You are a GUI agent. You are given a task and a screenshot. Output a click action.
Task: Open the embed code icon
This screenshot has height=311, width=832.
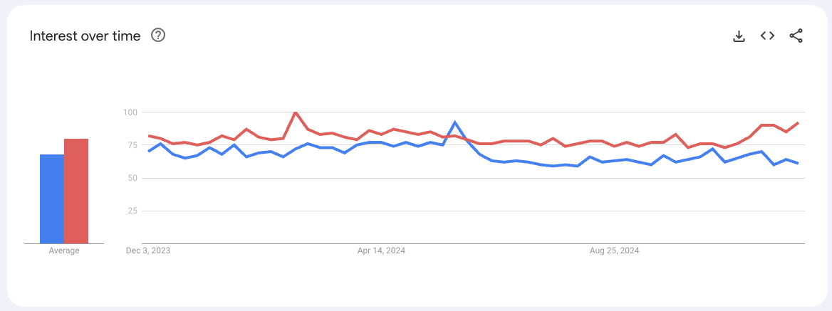pyautogui.click(x=767, y=36)
